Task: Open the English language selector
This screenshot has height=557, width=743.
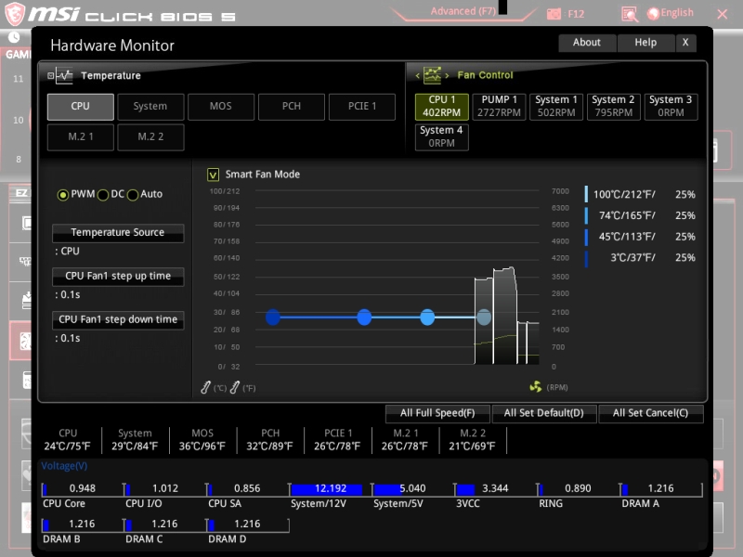Action: [x=671, y=13]
